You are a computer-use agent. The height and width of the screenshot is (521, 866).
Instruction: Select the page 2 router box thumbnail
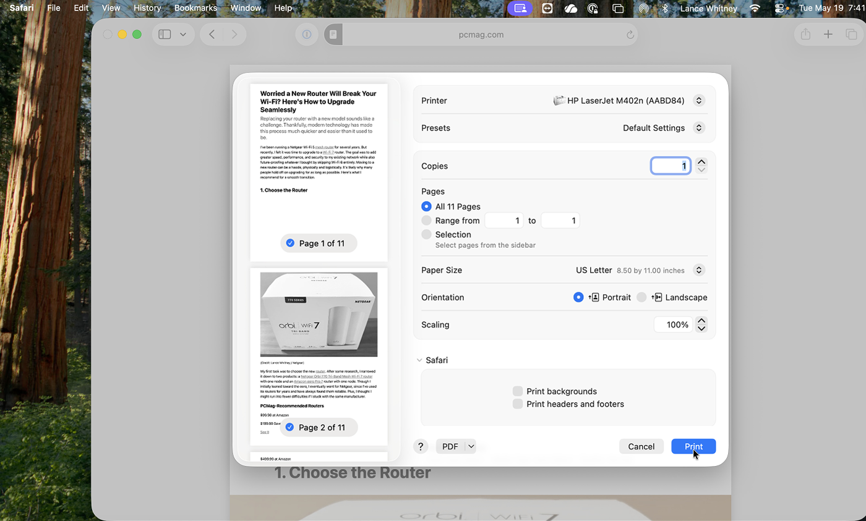click(319, 314)
